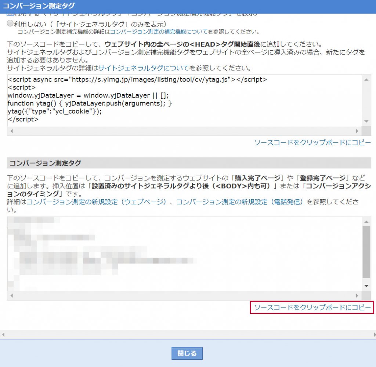
Task: Click the right arrow of the conversion tag code box
Action: coord(357,295)
